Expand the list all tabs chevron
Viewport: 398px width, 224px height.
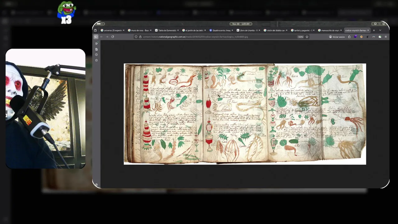(380, 30)
